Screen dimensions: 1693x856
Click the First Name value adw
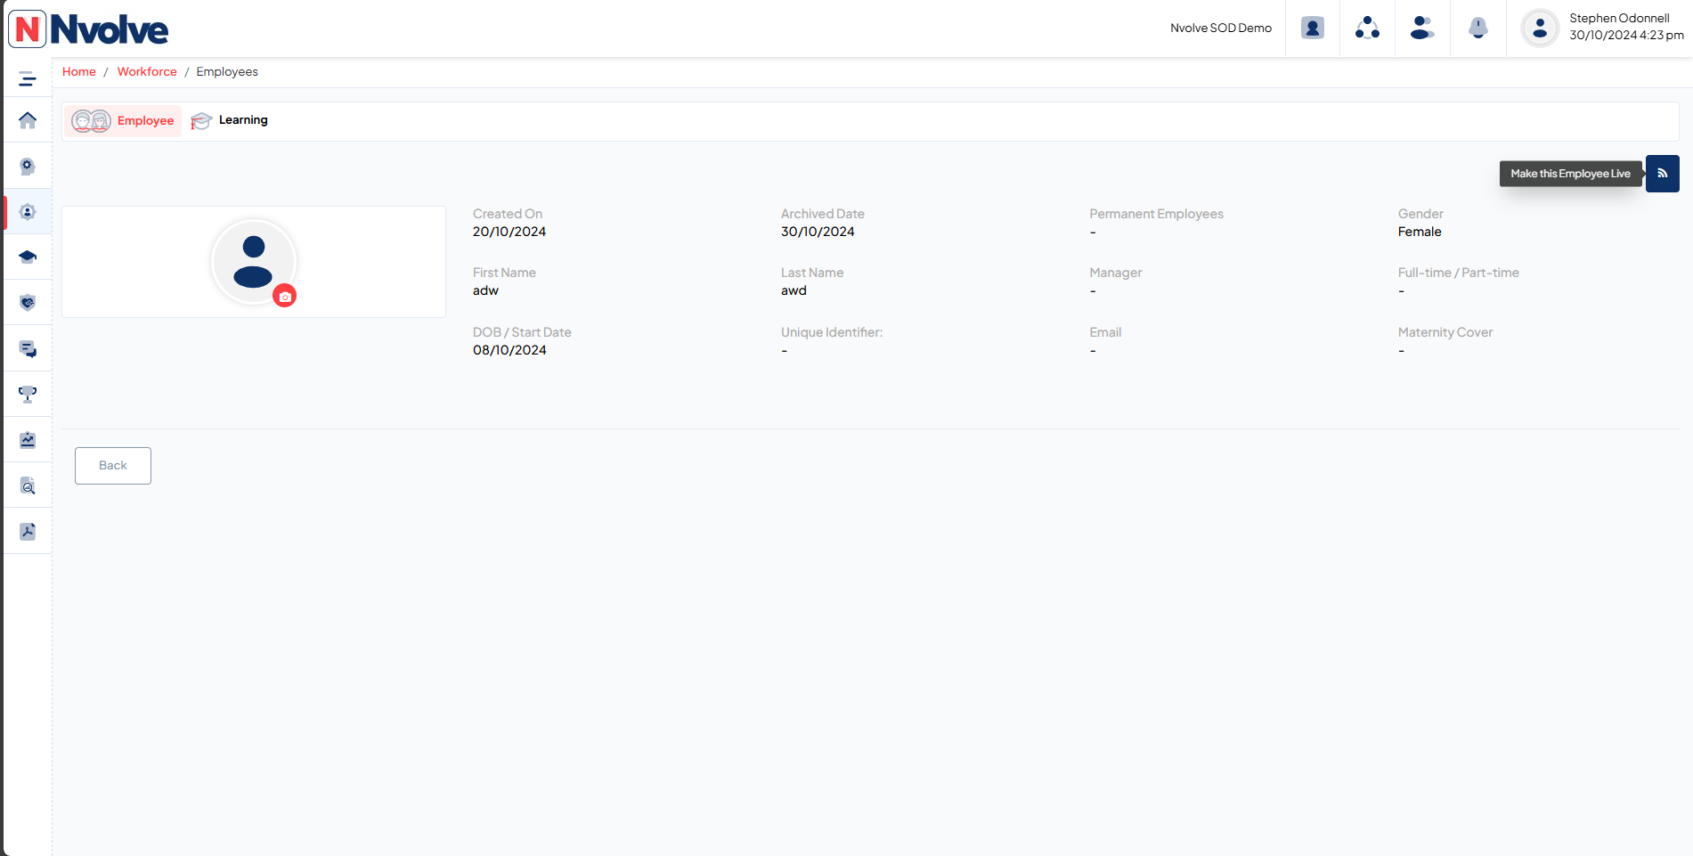[485, 290]
